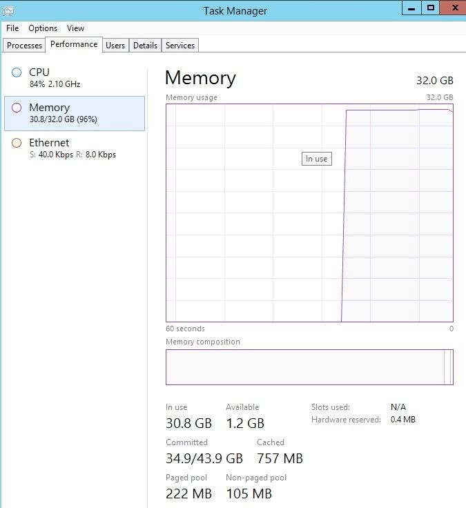Select the Performance tab
This screenshot has height=508, width=466.
click(74, 45)
